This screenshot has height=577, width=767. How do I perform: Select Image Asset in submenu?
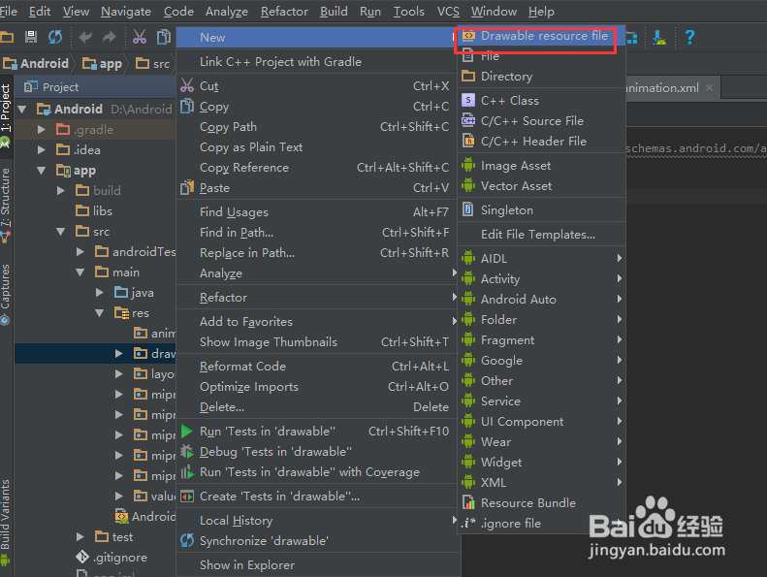541,166
